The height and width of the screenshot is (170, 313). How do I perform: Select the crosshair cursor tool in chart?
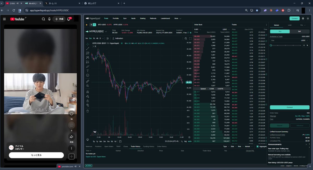click(x=88, y=44)
